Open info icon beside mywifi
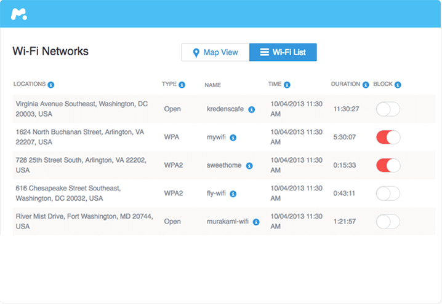 pos(233,138)
